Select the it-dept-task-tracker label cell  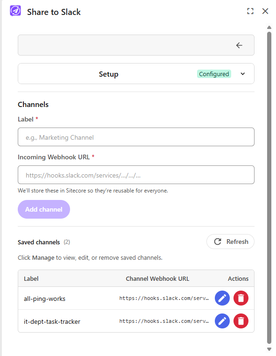52,321
